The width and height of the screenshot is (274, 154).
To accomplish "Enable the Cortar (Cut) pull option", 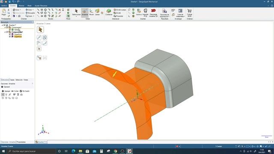I will tap(15, 91).
